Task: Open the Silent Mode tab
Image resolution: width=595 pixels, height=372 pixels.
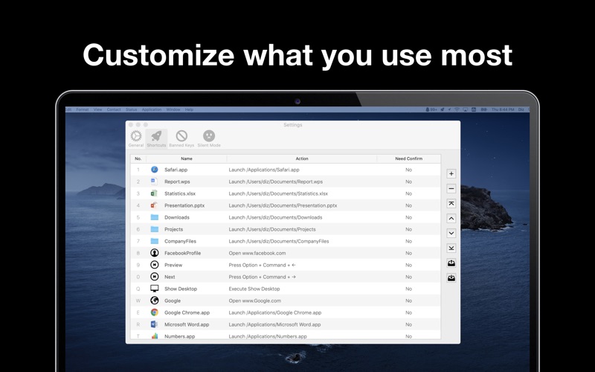Action: (209, 138)
